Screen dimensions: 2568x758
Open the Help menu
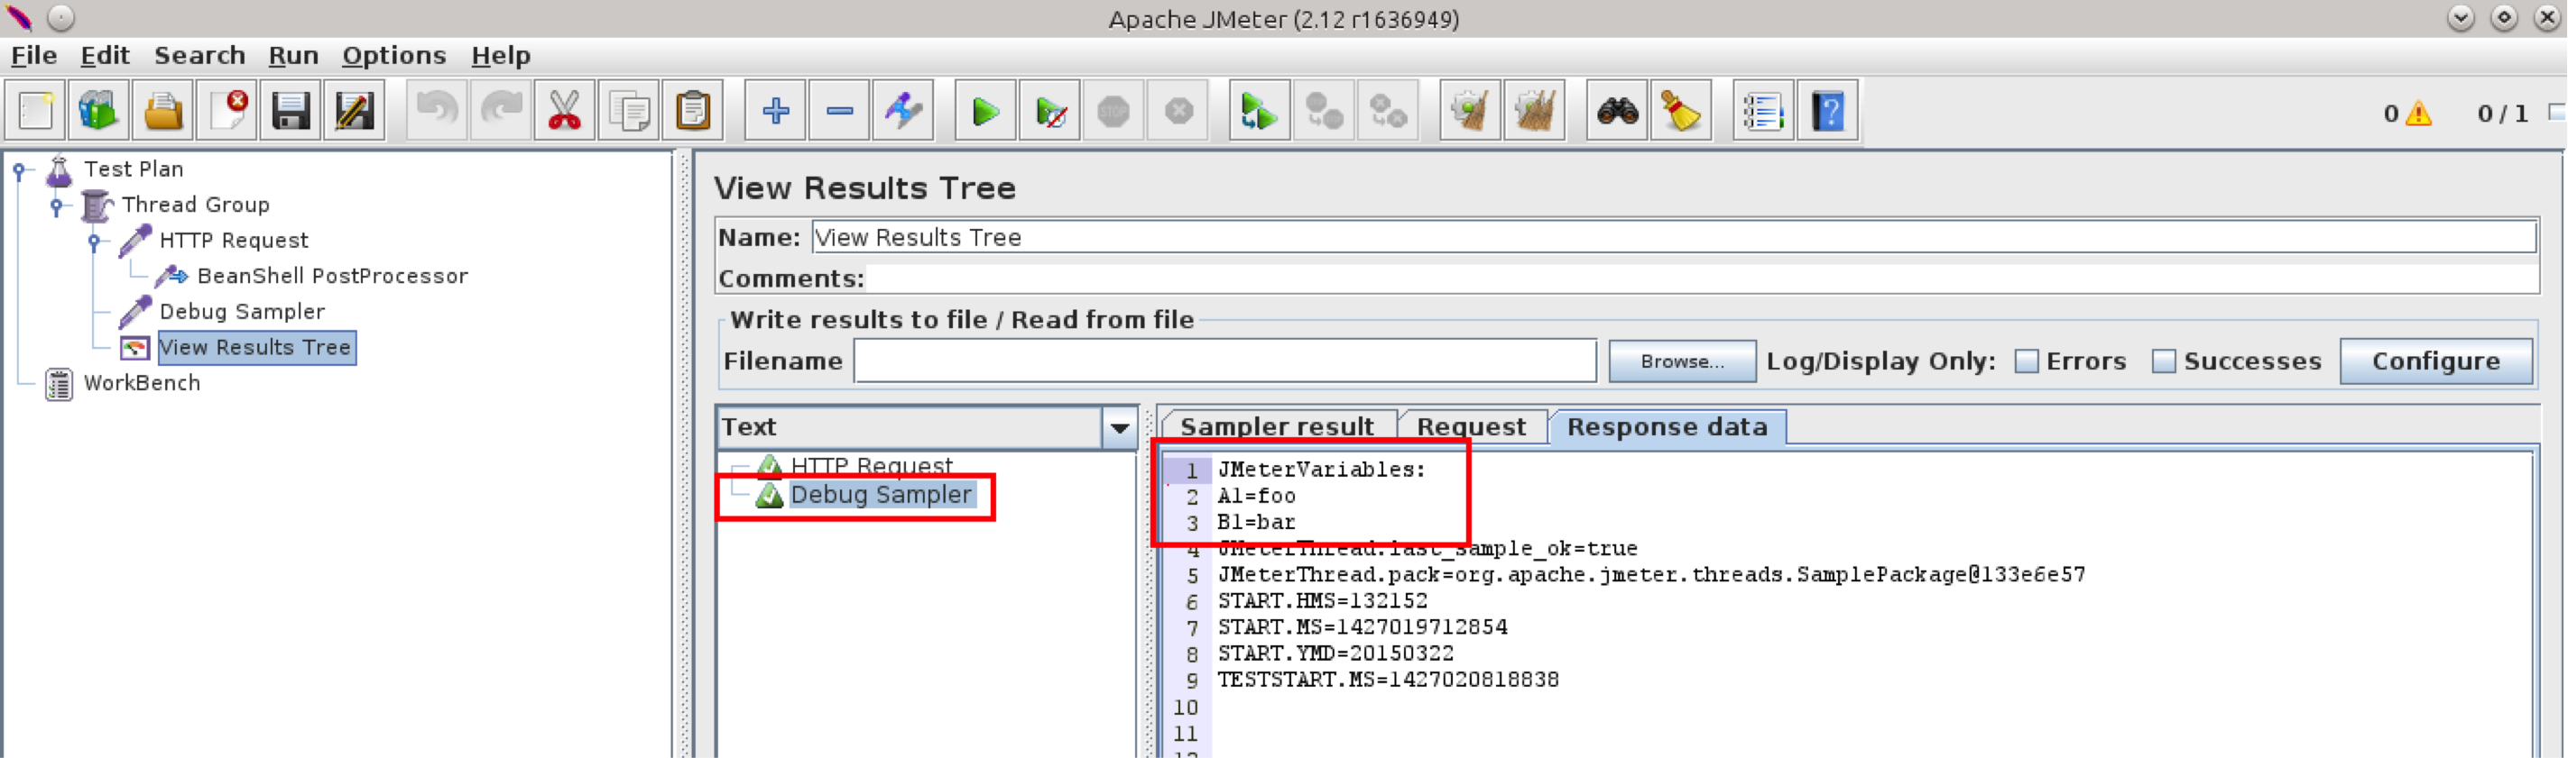click(501, 56)
